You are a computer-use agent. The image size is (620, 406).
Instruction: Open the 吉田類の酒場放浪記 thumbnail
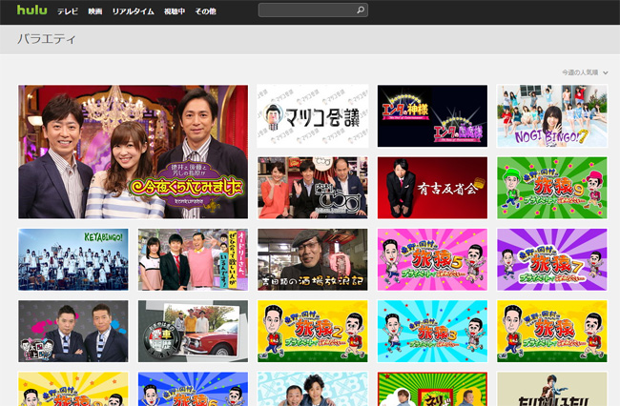[312, 259]
